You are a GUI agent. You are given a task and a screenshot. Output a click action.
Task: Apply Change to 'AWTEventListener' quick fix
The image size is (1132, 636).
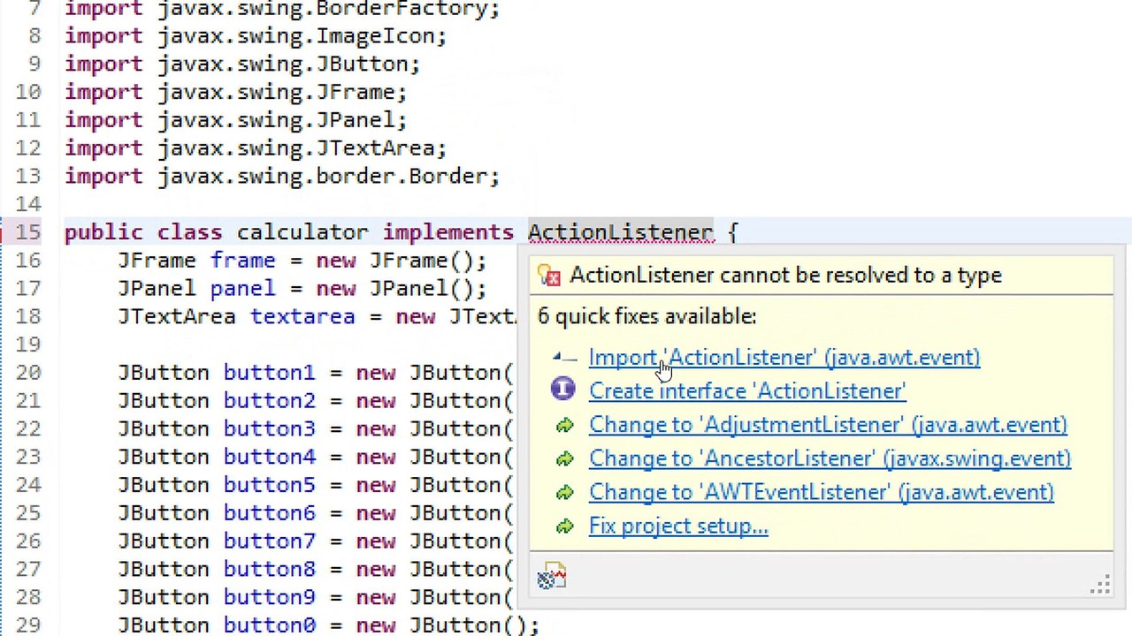(x=821, y=492)
